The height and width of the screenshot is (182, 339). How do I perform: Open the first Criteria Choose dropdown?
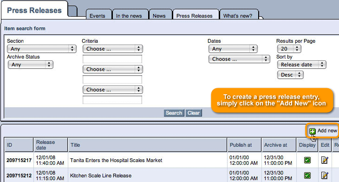tap(113, 49)
